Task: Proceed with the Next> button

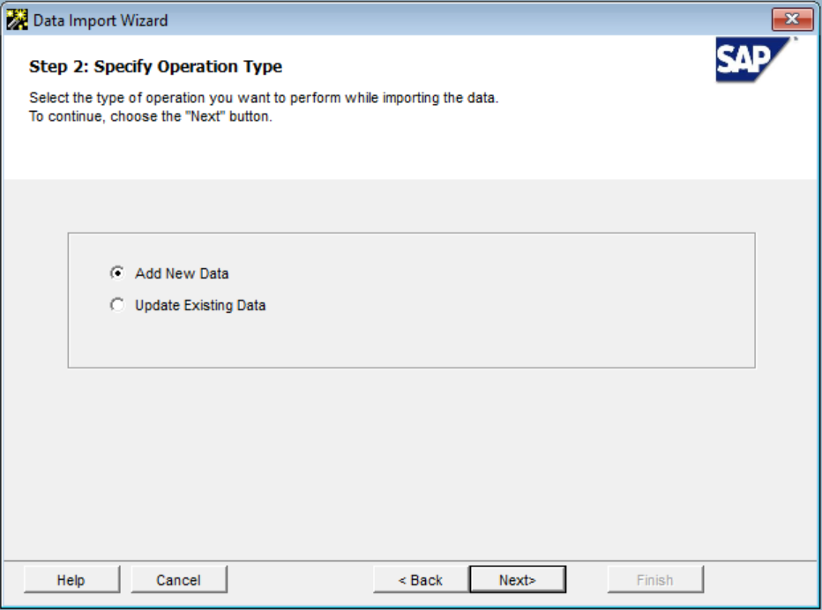Action: tap(518, 580)
